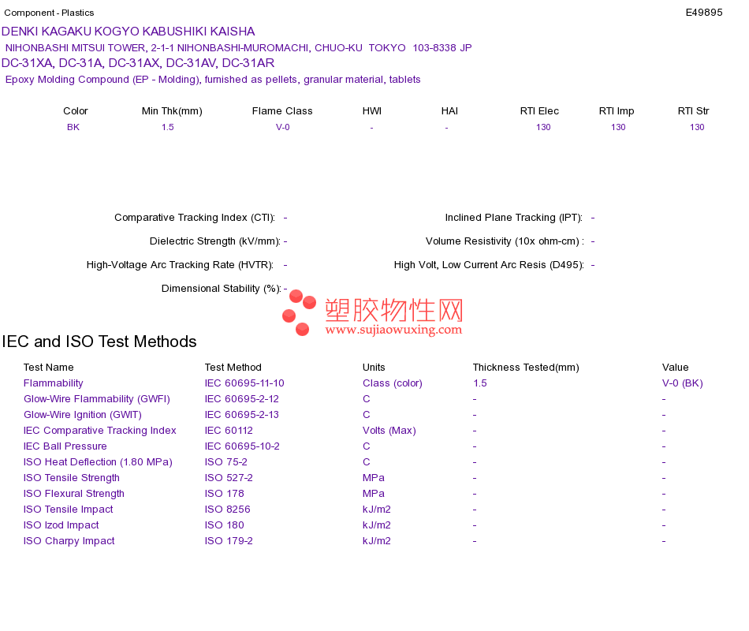Click the IEC 60695-11-10 test method
This screenshot has height=631, width=749.
click(244, 383)
